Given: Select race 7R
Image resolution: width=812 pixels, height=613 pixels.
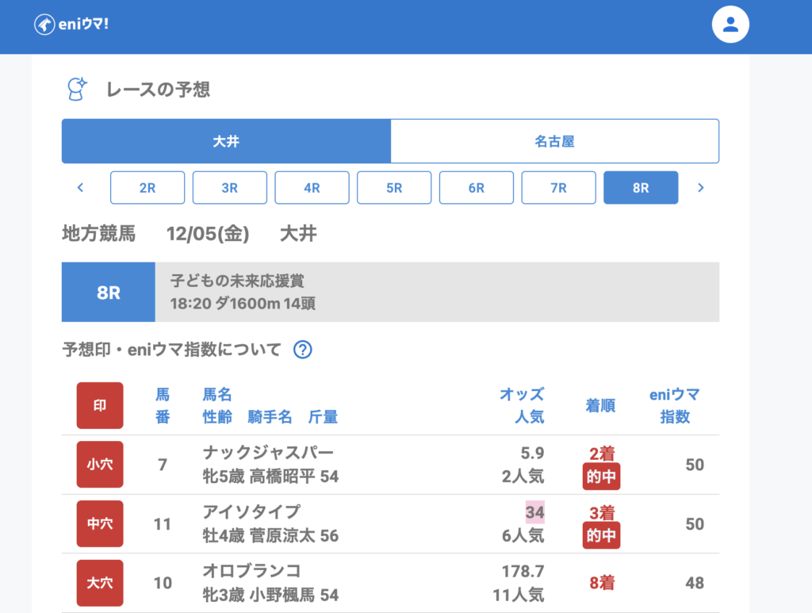Looking at the screenshot, I should (x=558, y=188).
